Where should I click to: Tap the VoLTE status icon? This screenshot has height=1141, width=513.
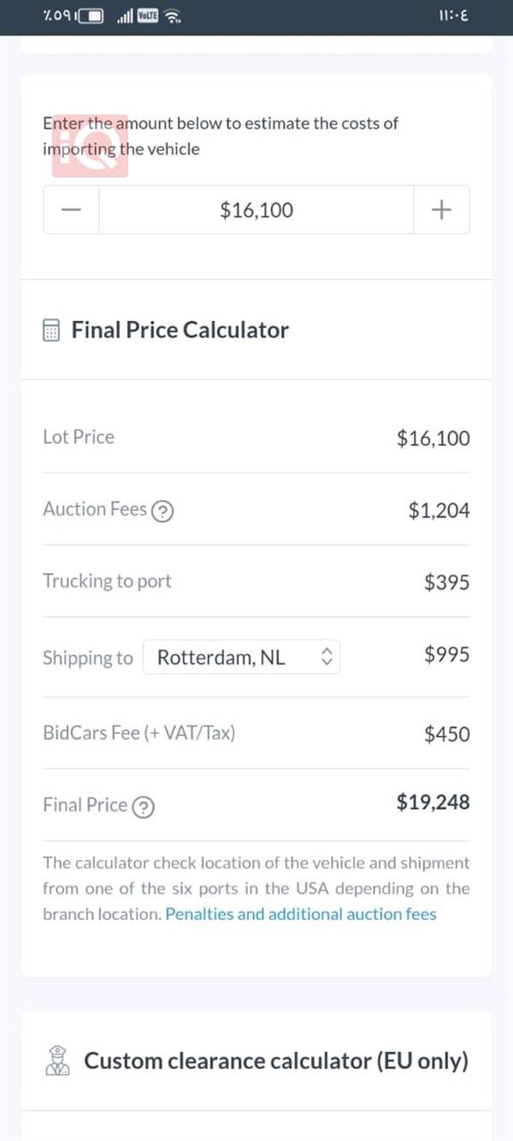click(x=148, y=17)
